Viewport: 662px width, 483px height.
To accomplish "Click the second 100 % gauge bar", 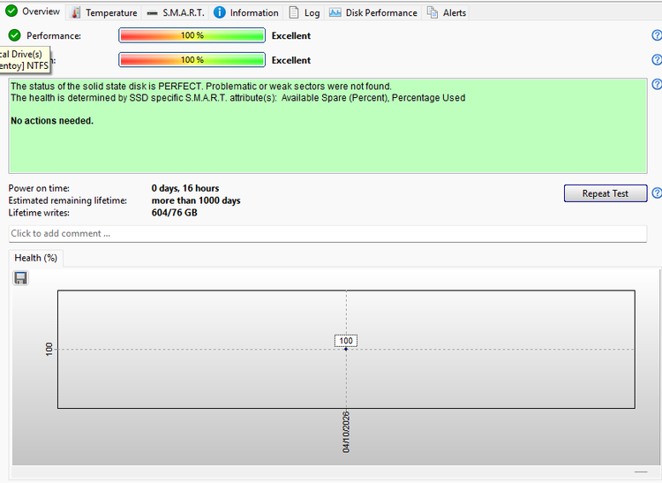I will coord(192,60).
